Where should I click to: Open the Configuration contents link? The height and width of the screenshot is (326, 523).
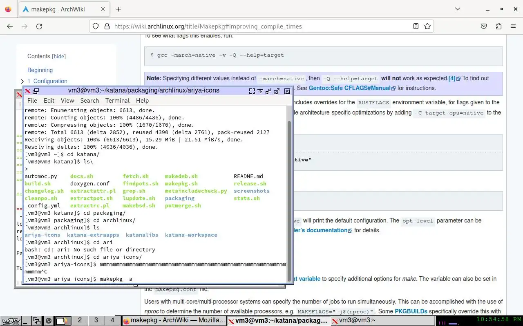(47, 81)
